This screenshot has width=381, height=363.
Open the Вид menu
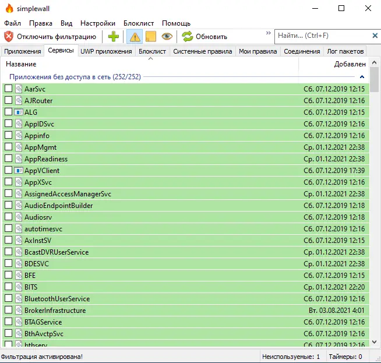click(x=66, y=23)
